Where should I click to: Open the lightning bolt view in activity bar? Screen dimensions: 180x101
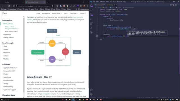(91, 33)
